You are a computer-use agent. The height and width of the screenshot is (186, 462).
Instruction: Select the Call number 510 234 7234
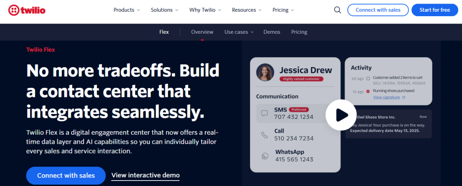point(294,138)
